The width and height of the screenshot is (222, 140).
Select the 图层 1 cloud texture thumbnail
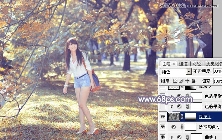click(x=174, y=117)
